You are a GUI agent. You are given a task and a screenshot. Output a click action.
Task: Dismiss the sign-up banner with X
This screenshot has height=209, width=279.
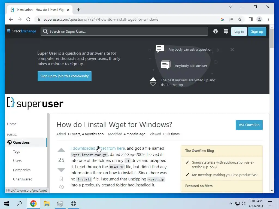tap(232, 50)
